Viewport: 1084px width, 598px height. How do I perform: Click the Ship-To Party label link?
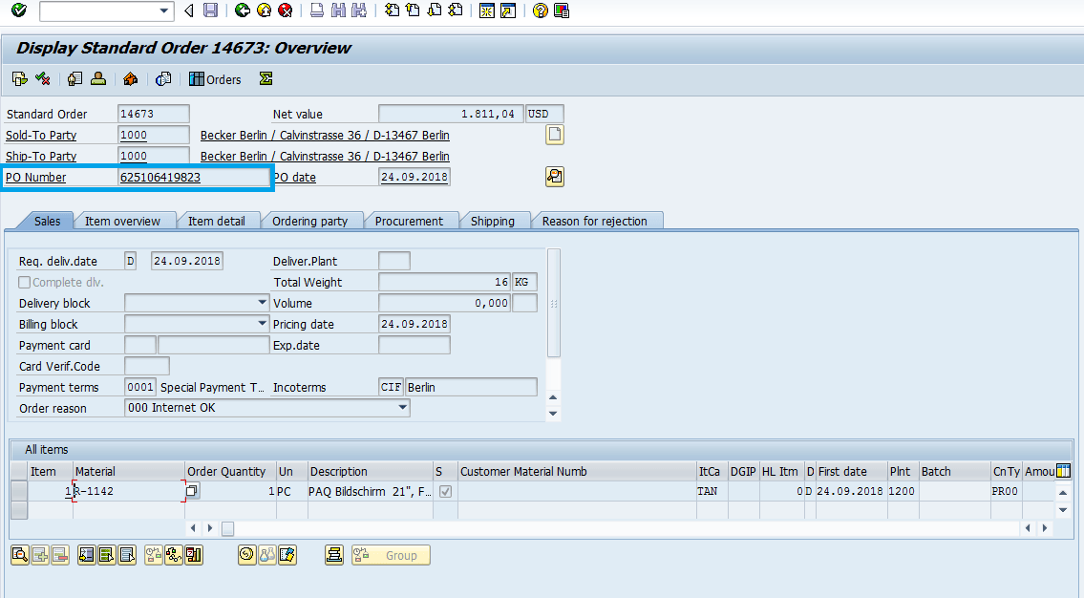(x=41, y=157)
